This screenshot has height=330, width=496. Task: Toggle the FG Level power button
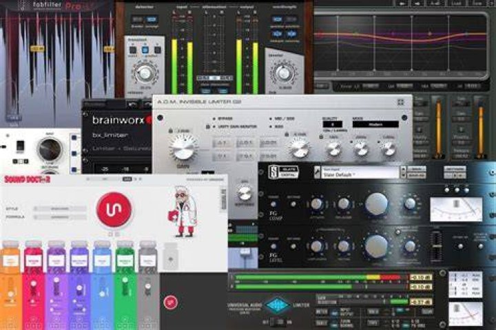(x=273, y=246)
